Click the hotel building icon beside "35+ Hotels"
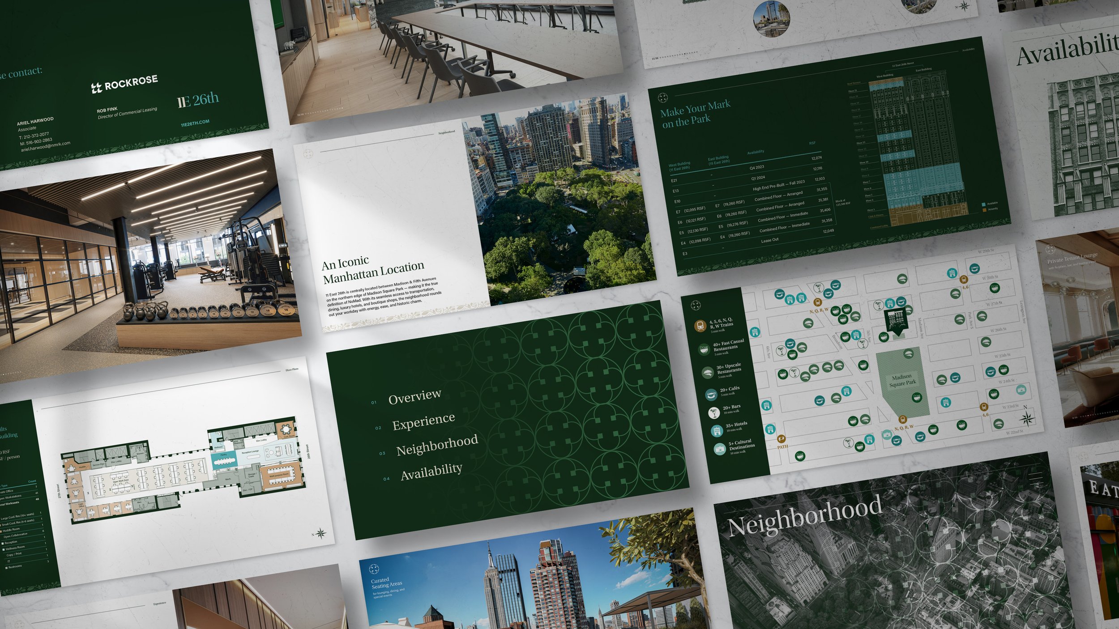Viewport: 1119px width, 629px height. (x=717, y=431)
